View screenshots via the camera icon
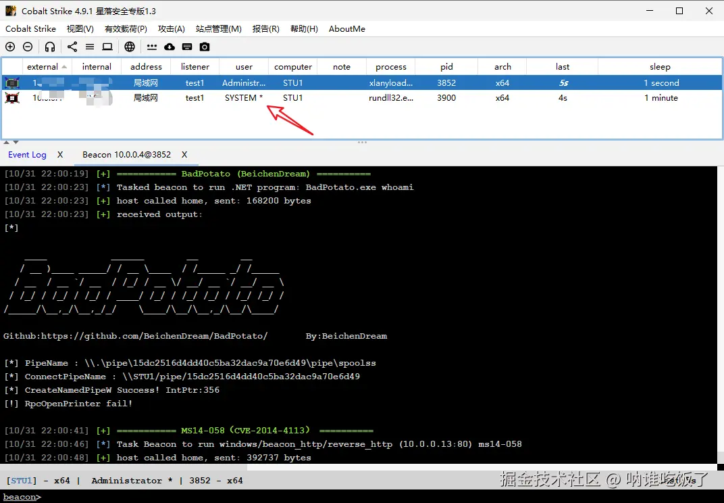This screenshot has height=503, width=724. click(205, 47)
